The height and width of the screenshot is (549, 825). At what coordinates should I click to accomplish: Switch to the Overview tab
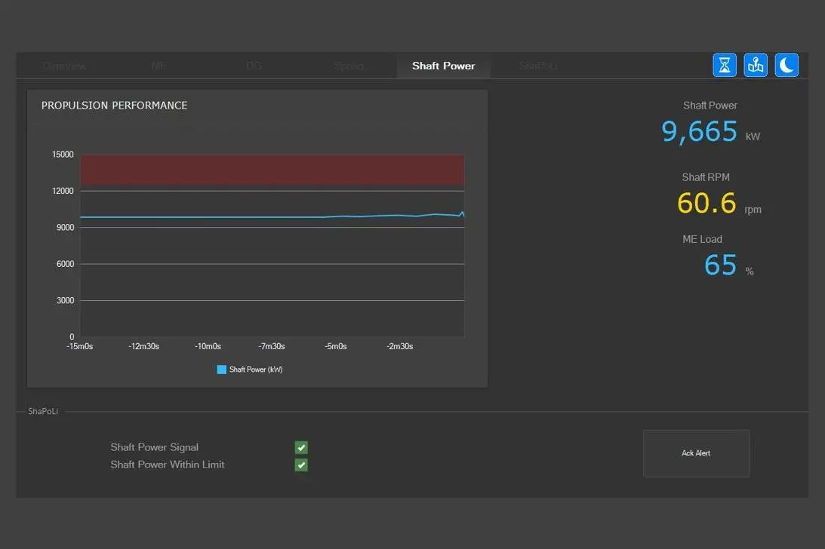(x=64, y=66)
